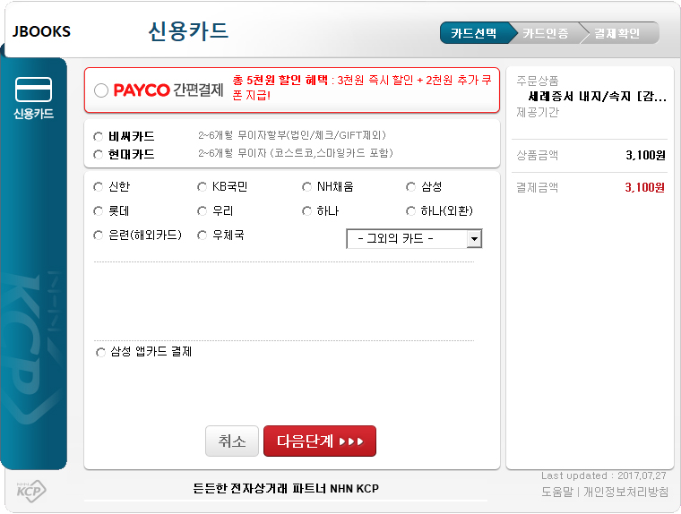Click the 세례증서 내지/속지 product name
The image size is (681, 514).
597,97
